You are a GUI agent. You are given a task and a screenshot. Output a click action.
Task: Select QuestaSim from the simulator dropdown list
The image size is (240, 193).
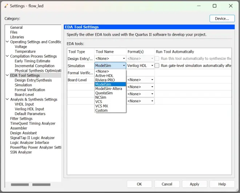pos(104,93)
